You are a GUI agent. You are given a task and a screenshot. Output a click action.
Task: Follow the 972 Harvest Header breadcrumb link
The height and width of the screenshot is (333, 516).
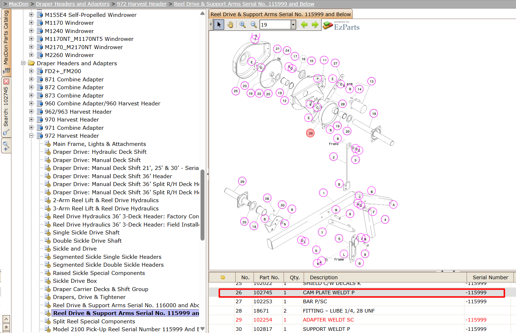(x=142, y=4)
